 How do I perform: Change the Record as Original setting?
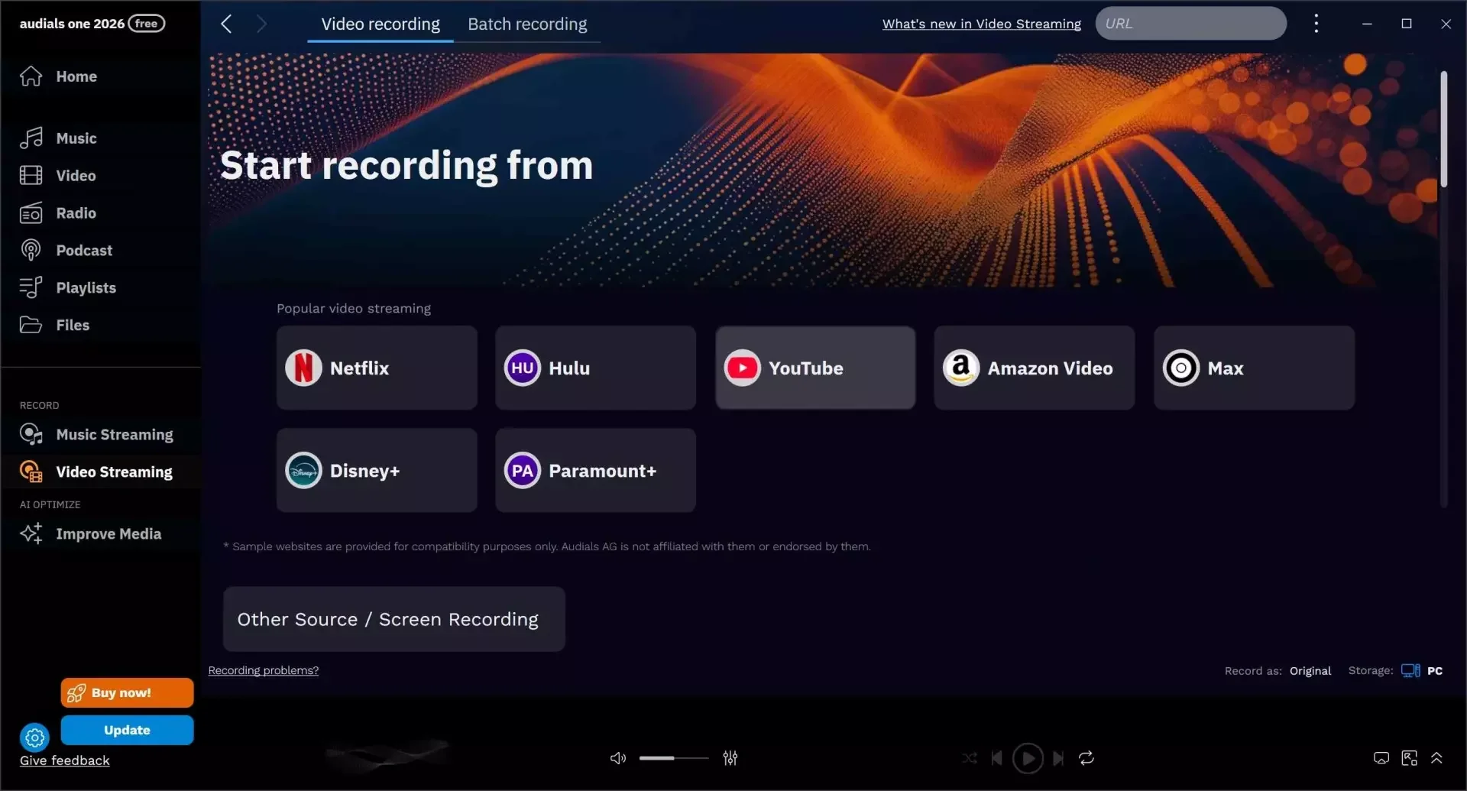pyautogui.click(x=1310, y=670)
